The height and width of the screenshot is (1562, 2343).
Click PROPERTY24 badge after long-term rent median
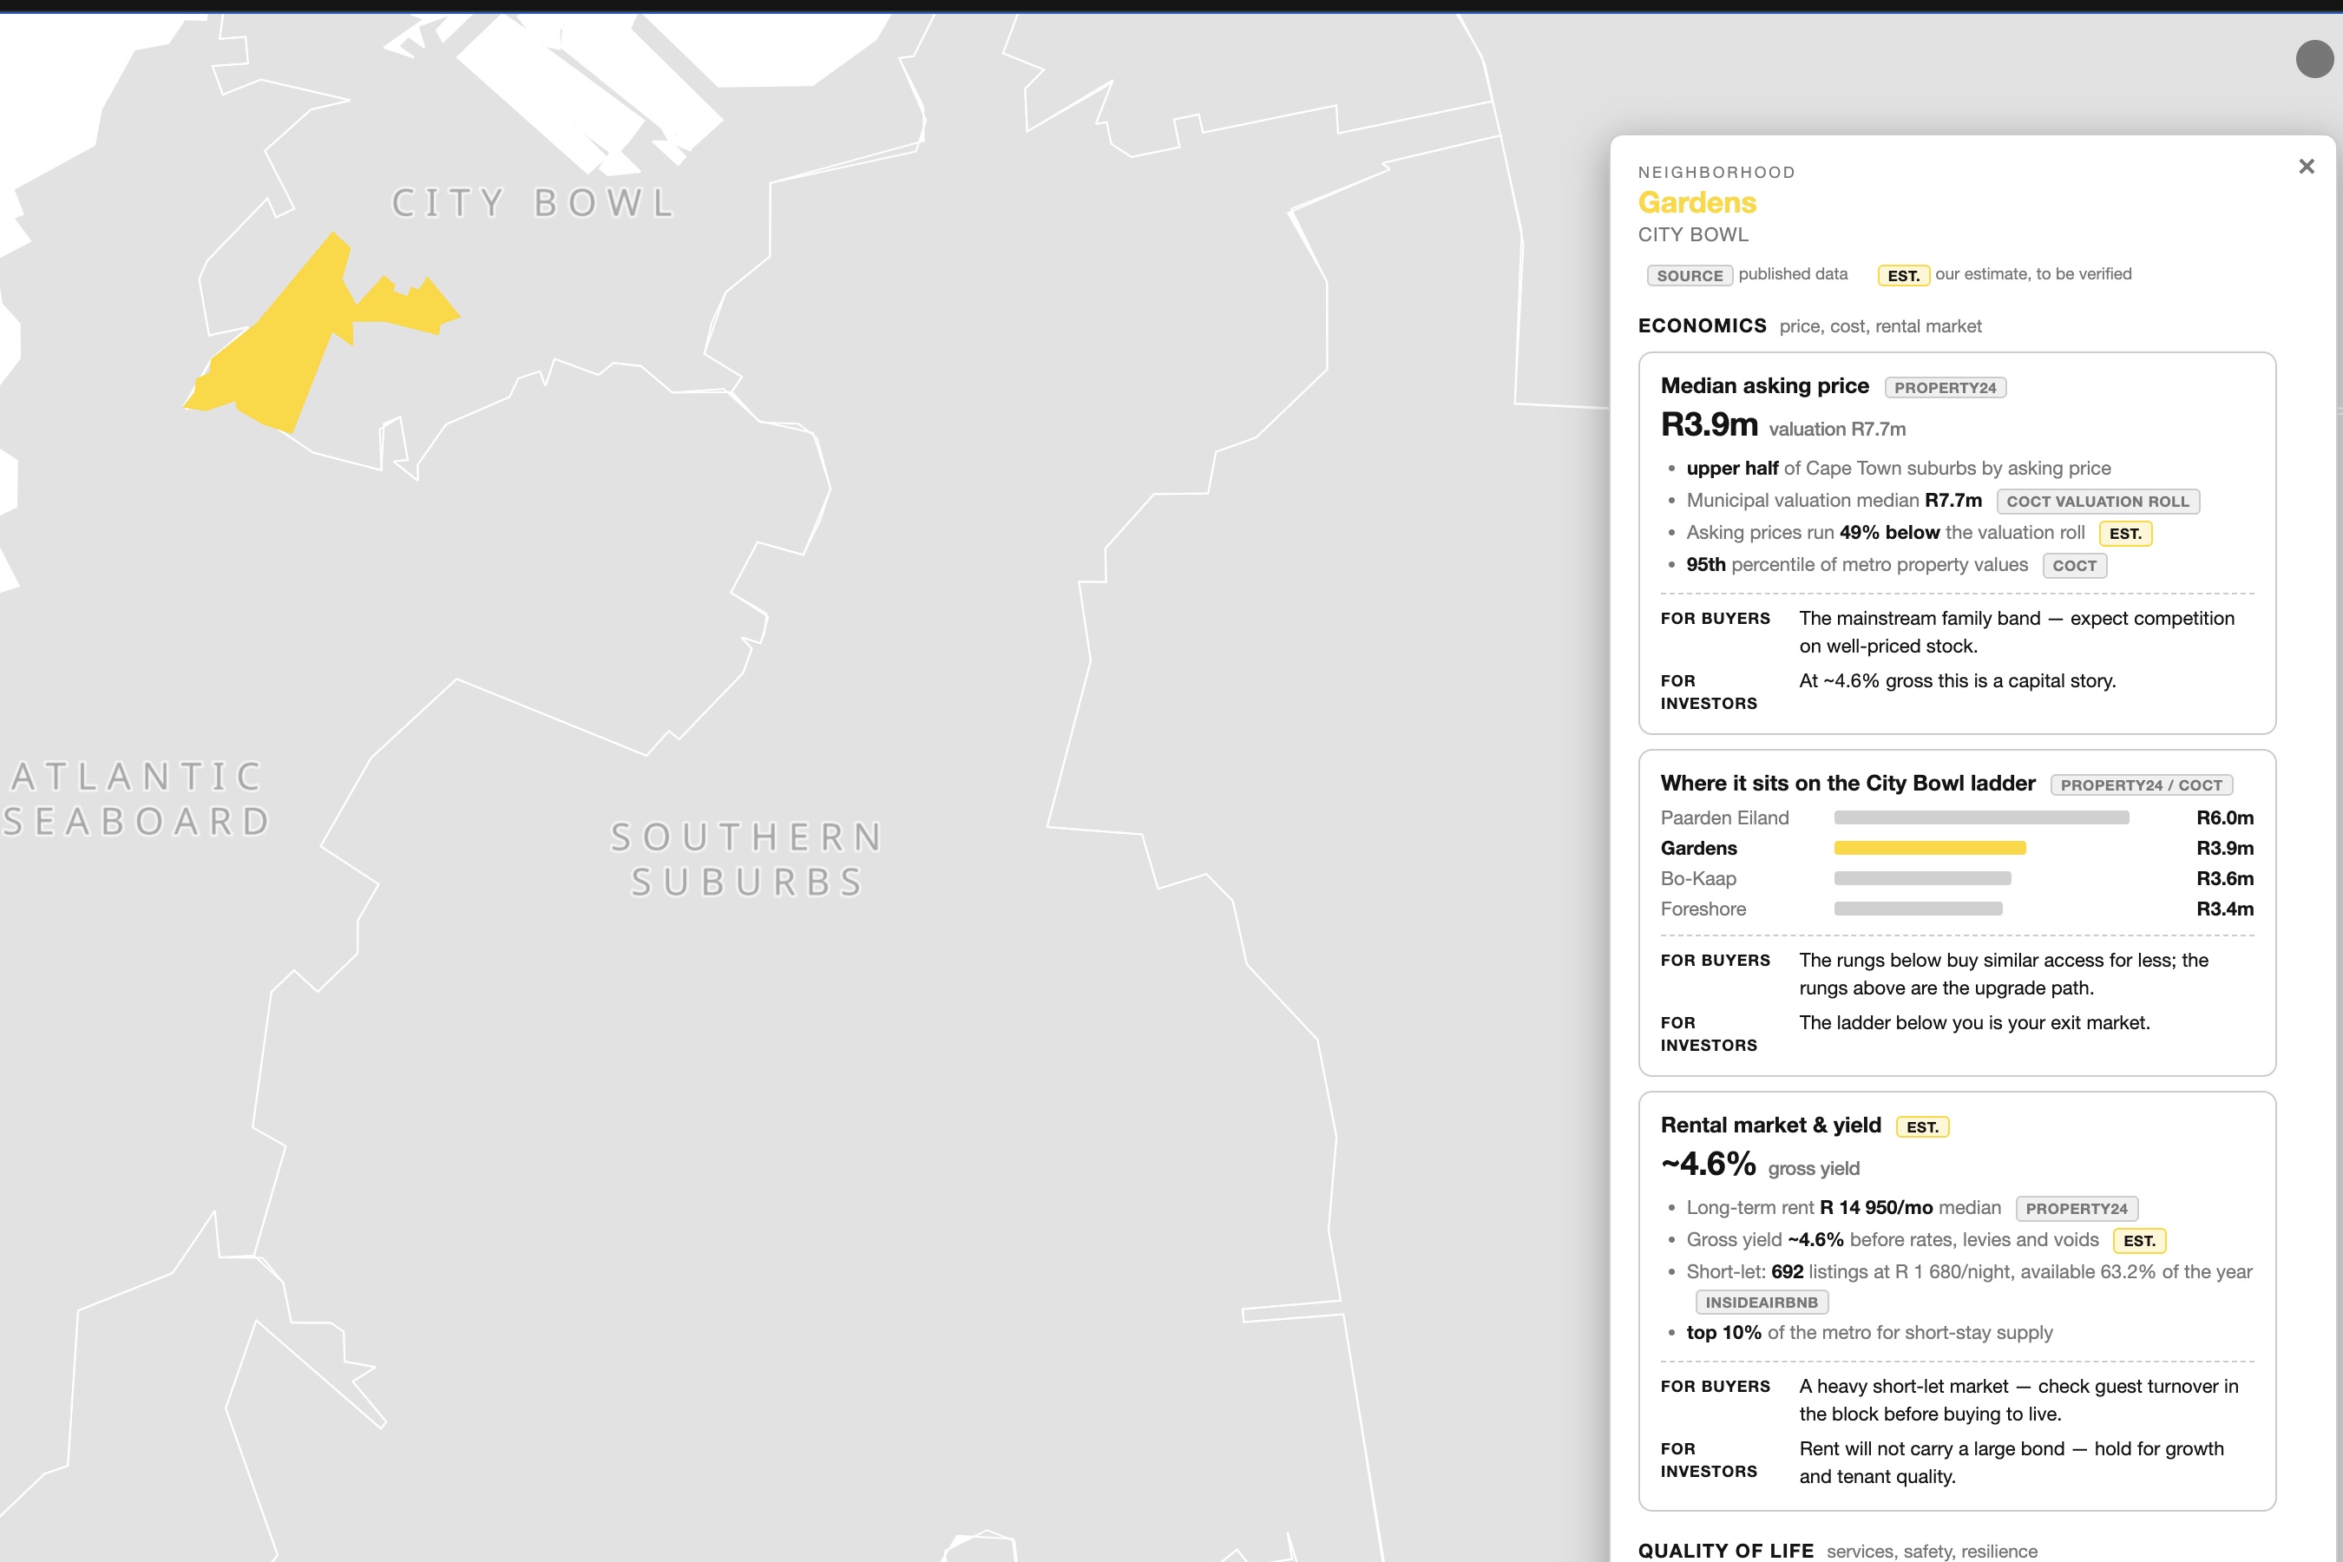(x=2076, y=1208)
